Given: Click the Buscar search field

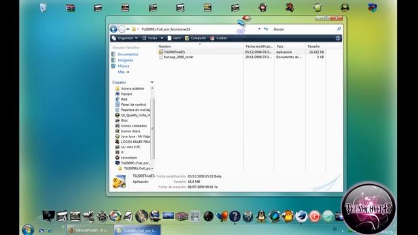Looking at the screenshot, I should click(x=304, y=29).
